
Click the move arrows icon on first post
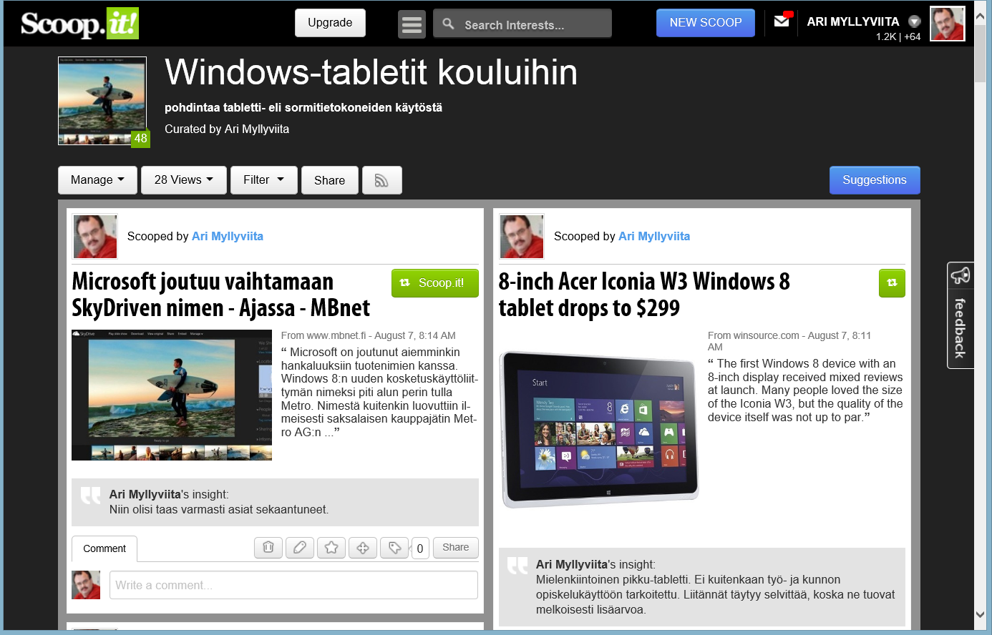click(363, 548)
